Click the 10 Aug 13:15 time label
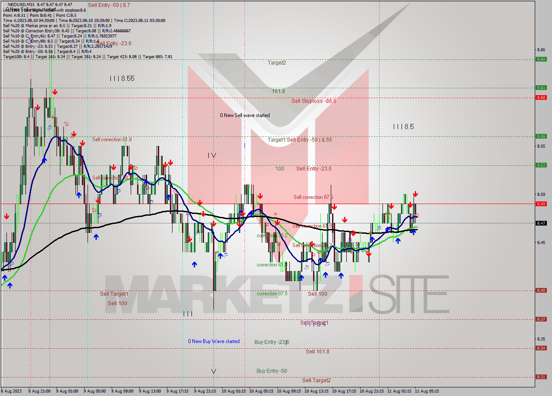The image size is (552, 396). click(316, 391)
